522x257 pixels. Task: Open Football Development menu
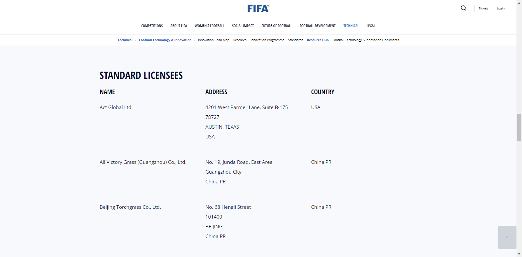[x=317, y=26]
